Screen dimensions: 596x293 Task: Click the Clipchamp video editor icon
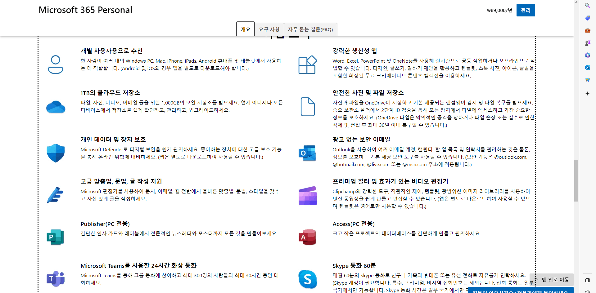[x=308, y=195]
